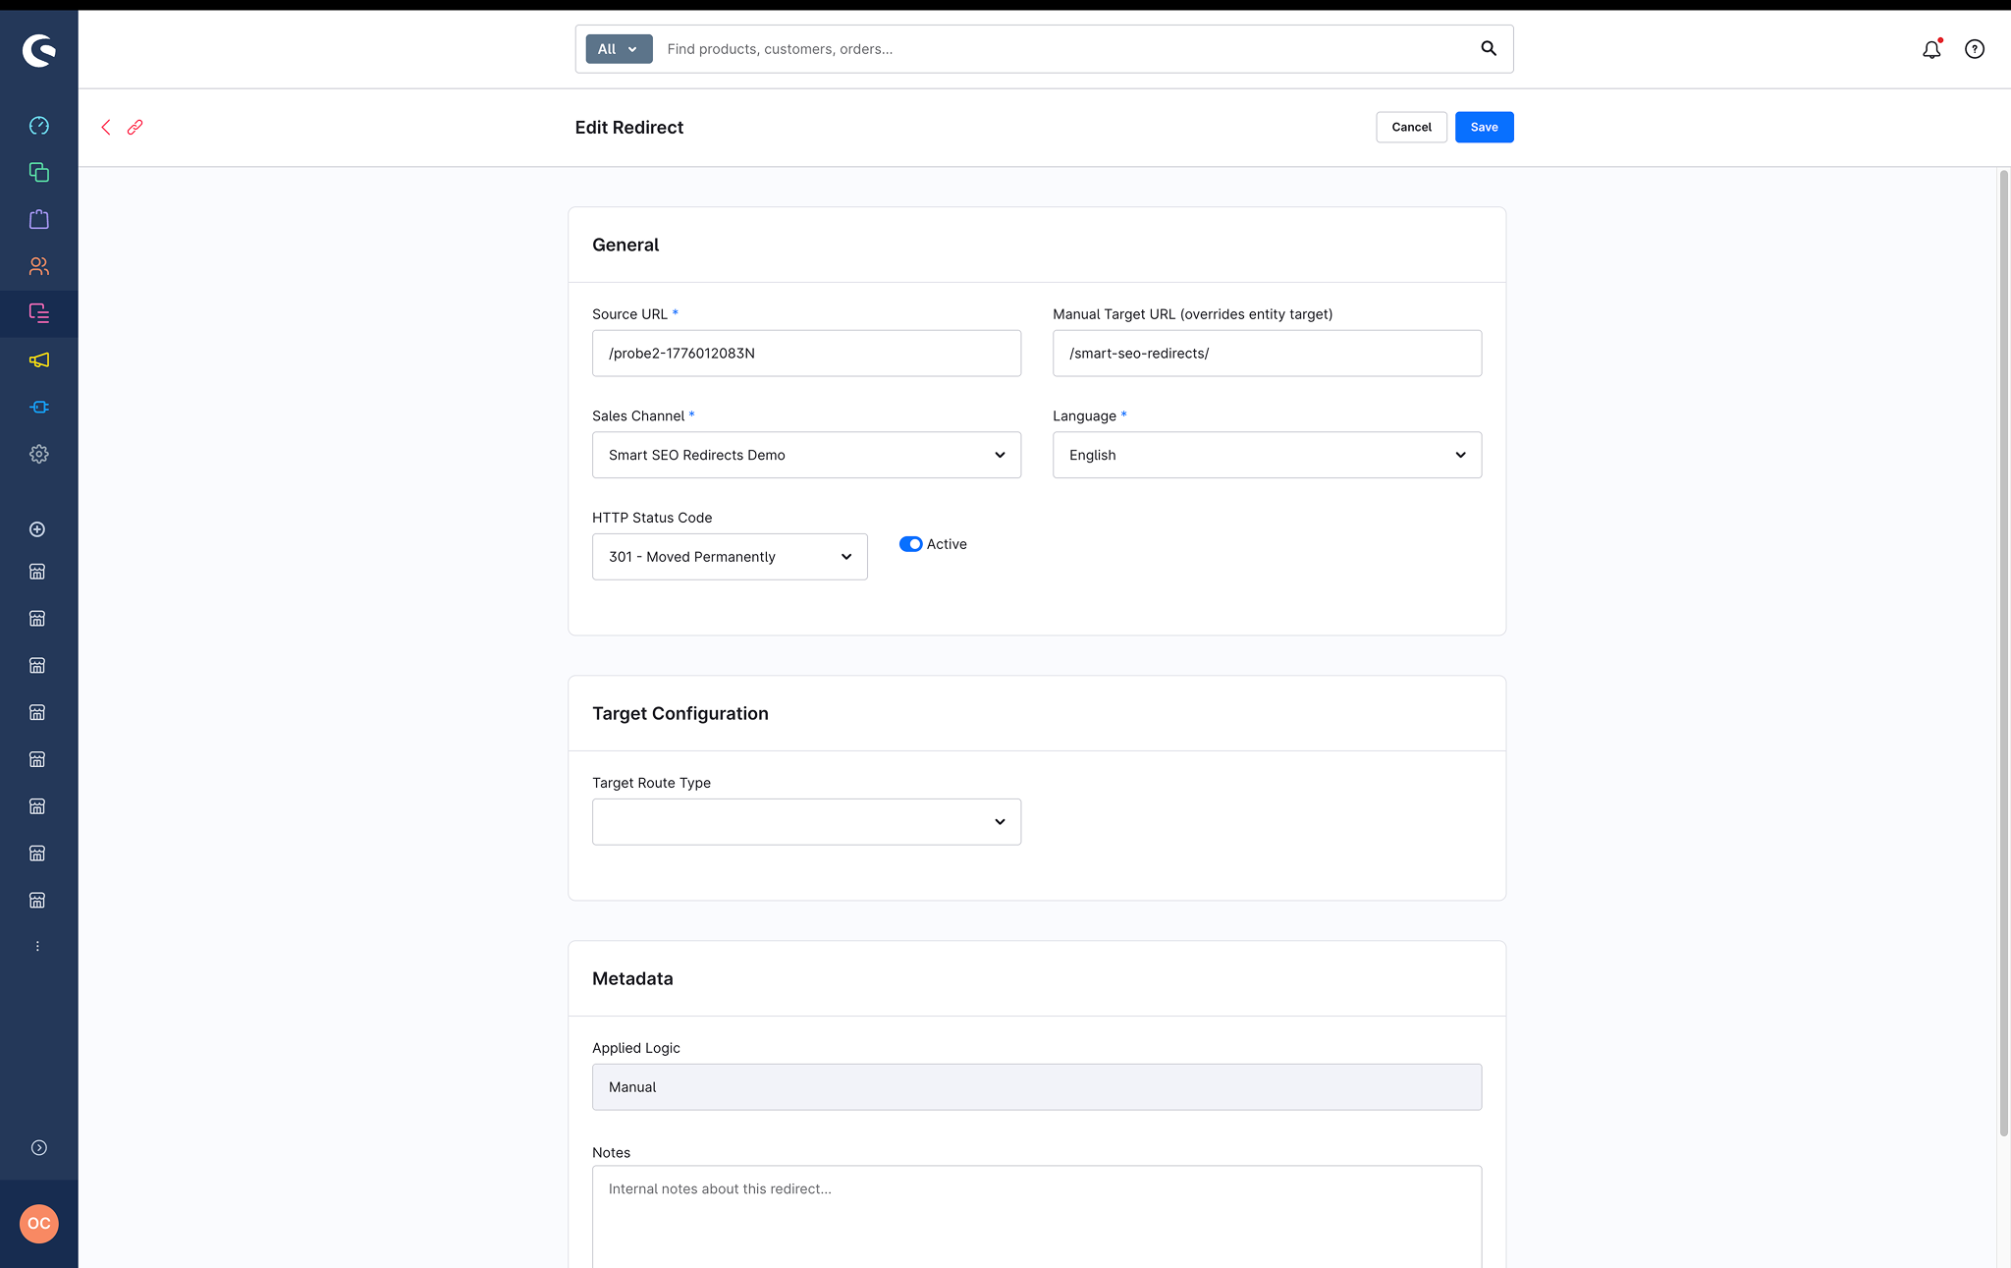Click the Edit Redirect page title
2011x1268 pixels.
point(629,128)
